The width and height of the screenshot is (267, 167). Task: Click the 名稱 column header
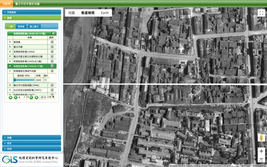click(x=30, y=38)
